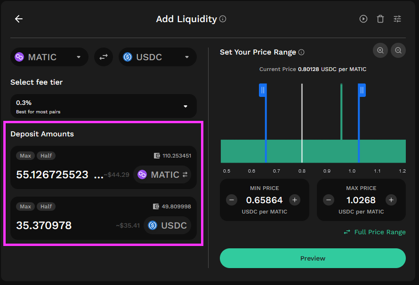Image resolution: width=419 pixels, height=285 pixels.
Task: Click the ~$44.29 estimated value text
Action: [x=116, y=175]
